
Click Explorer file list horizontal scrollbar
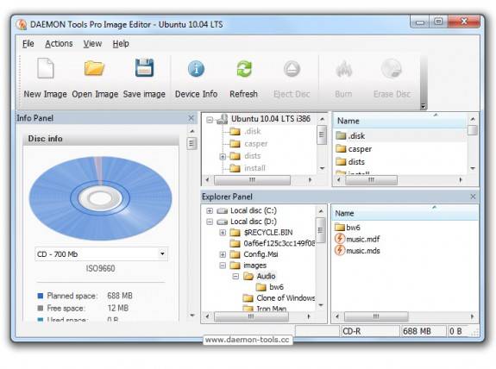click(376, 316)
